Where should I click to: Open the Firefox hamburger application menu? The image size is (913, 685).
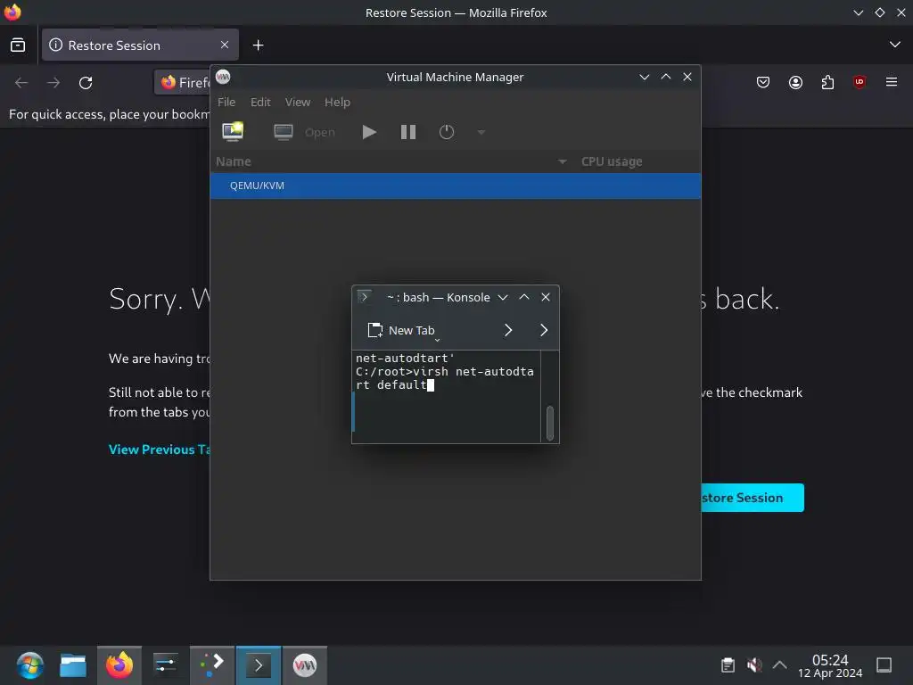[892, 82]
